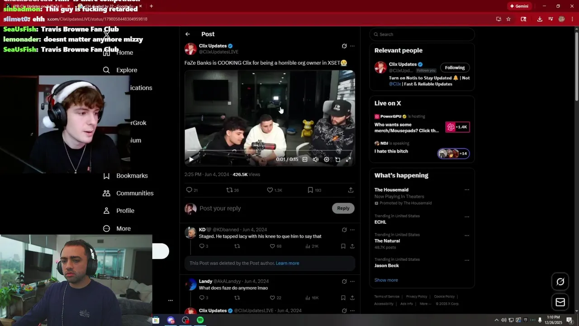Go to Home in X sidebar
The image size is (579, 326).
point(118,53)
